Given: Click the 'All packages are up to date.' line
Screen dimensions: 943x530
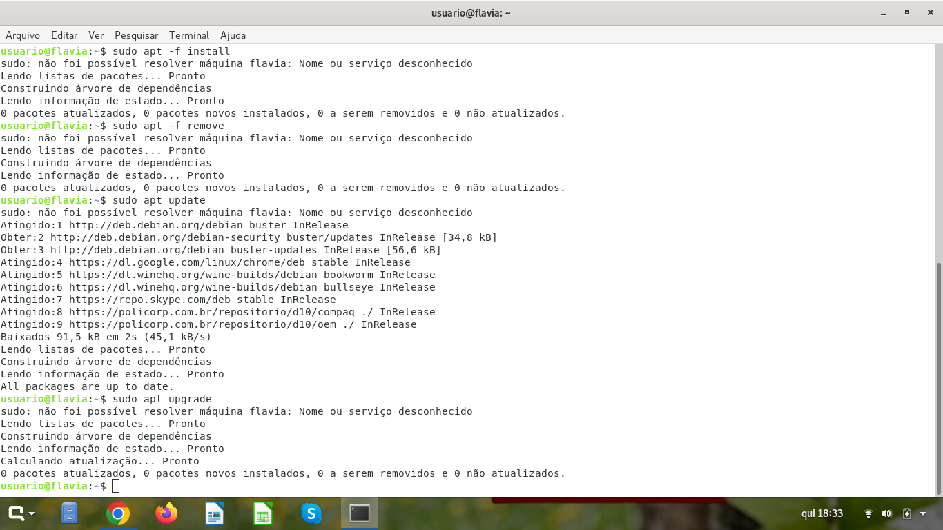Looking at the screenshot, I should pos(87,386).
